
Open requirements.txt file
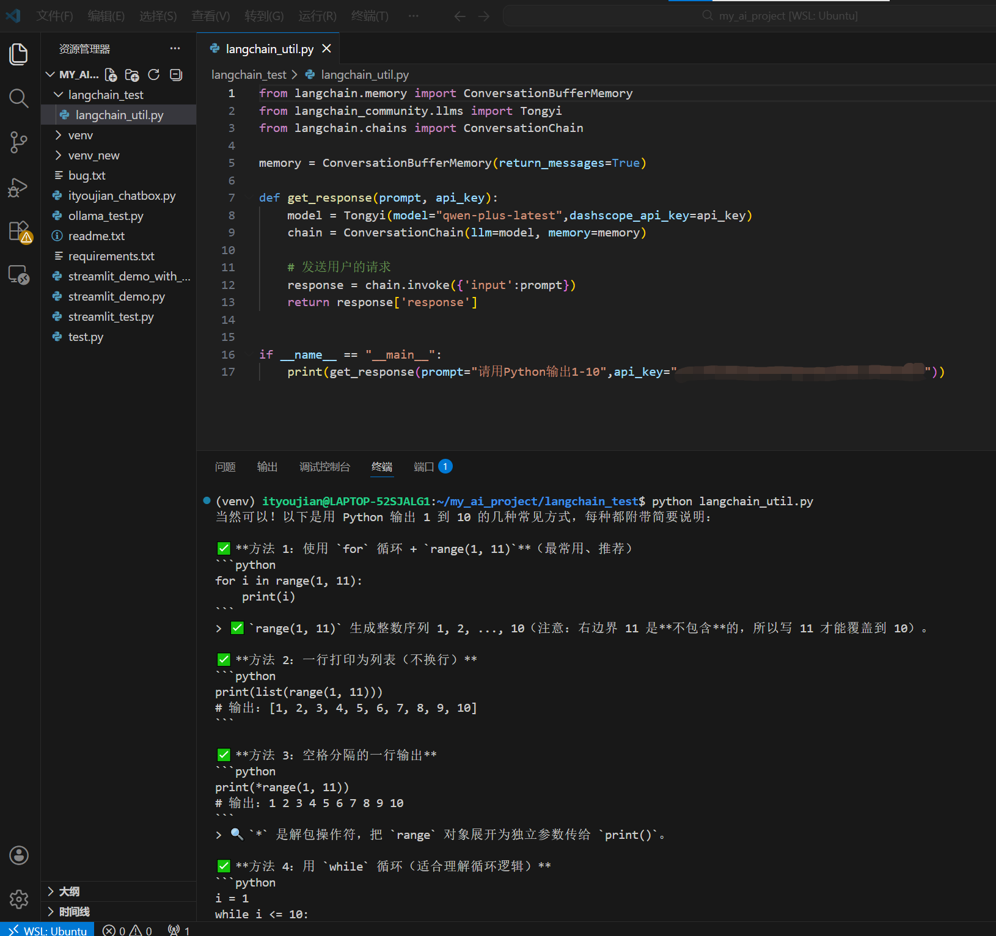coord(119,256)
